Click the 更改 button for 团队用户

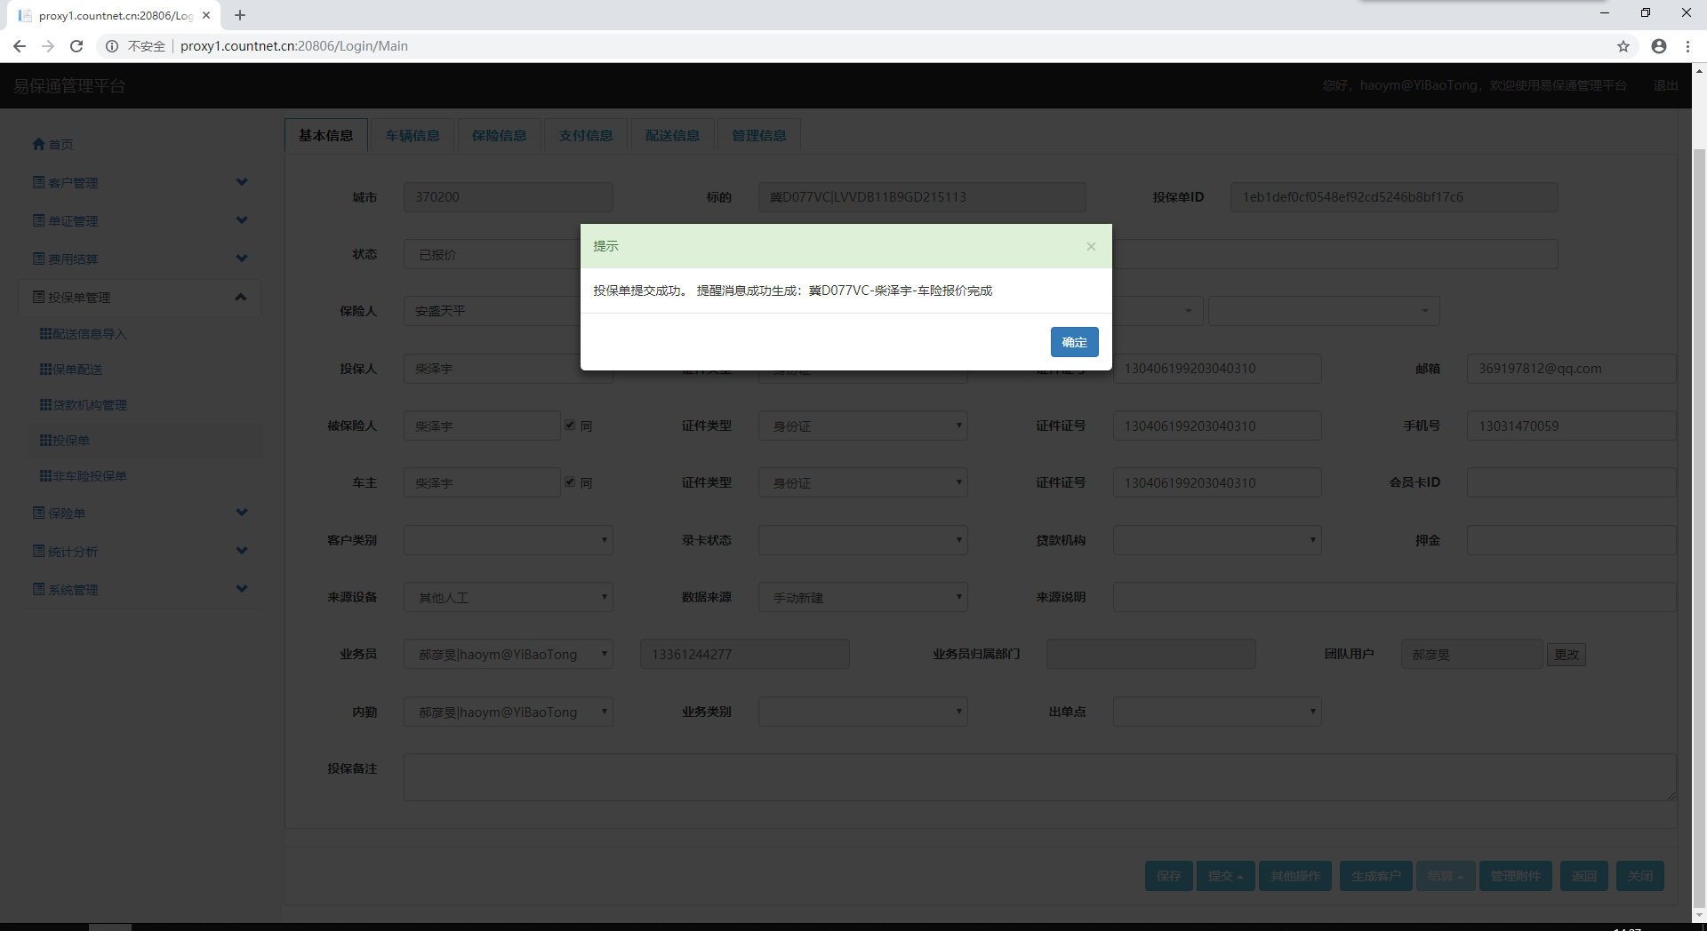point(1567,655)
